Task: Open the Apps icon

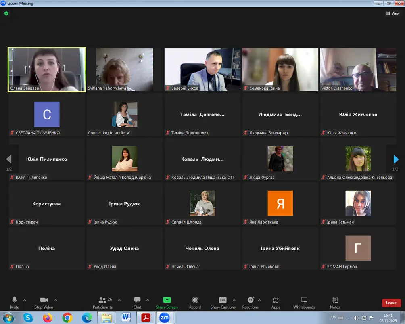Action: pos(276,300)
